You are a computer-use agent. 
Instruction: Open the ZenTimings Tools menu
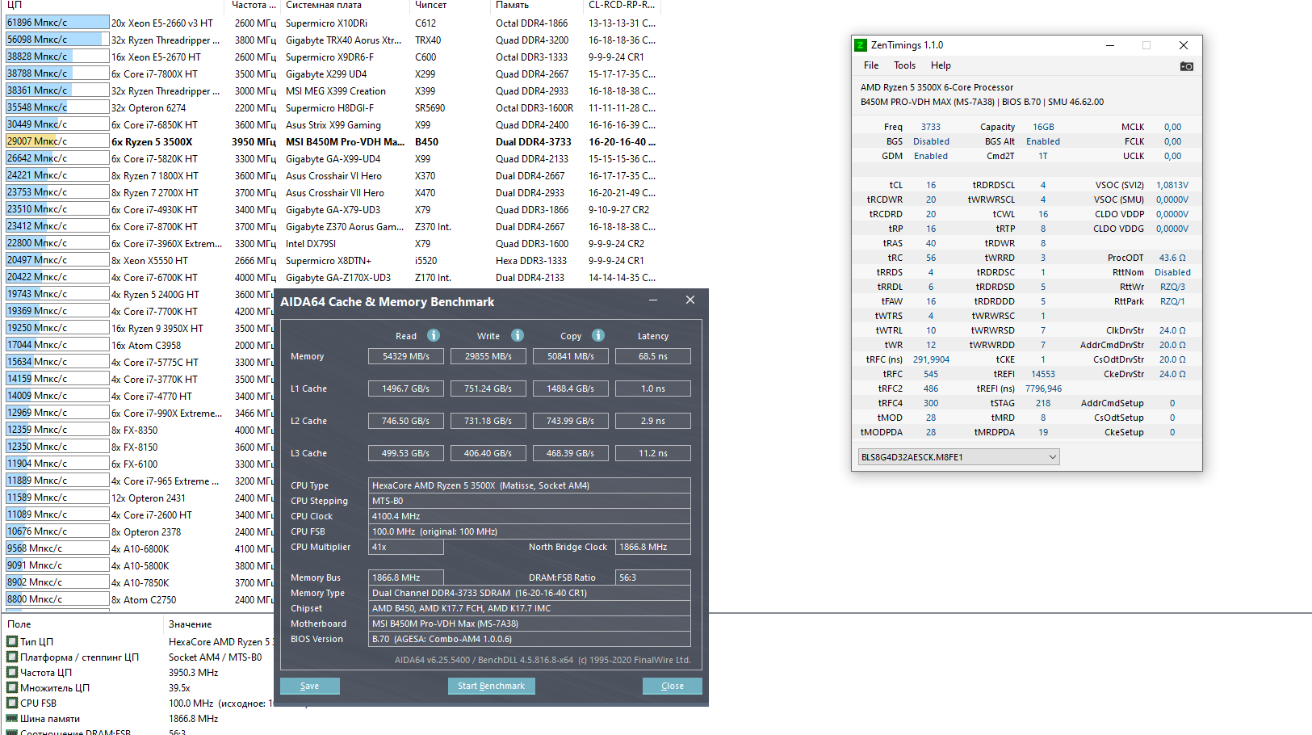coord(904,65)
